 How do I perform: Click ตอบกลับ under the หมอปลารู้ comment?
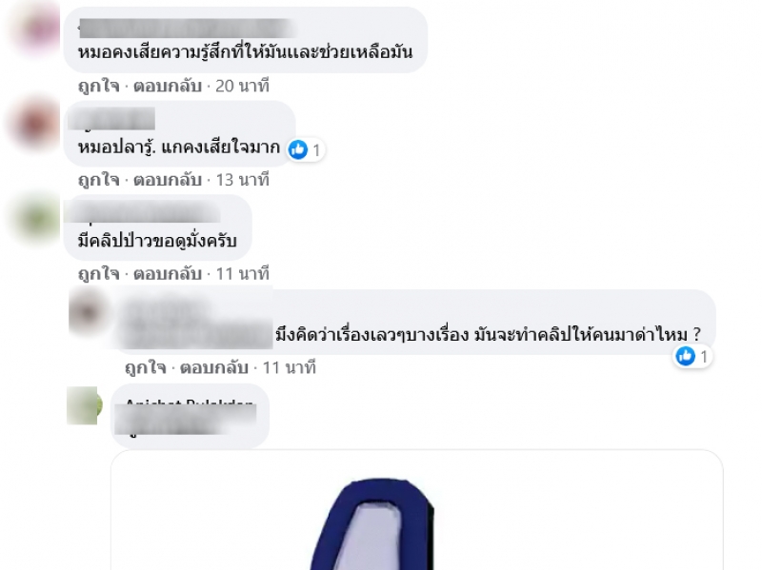[168, 180]
